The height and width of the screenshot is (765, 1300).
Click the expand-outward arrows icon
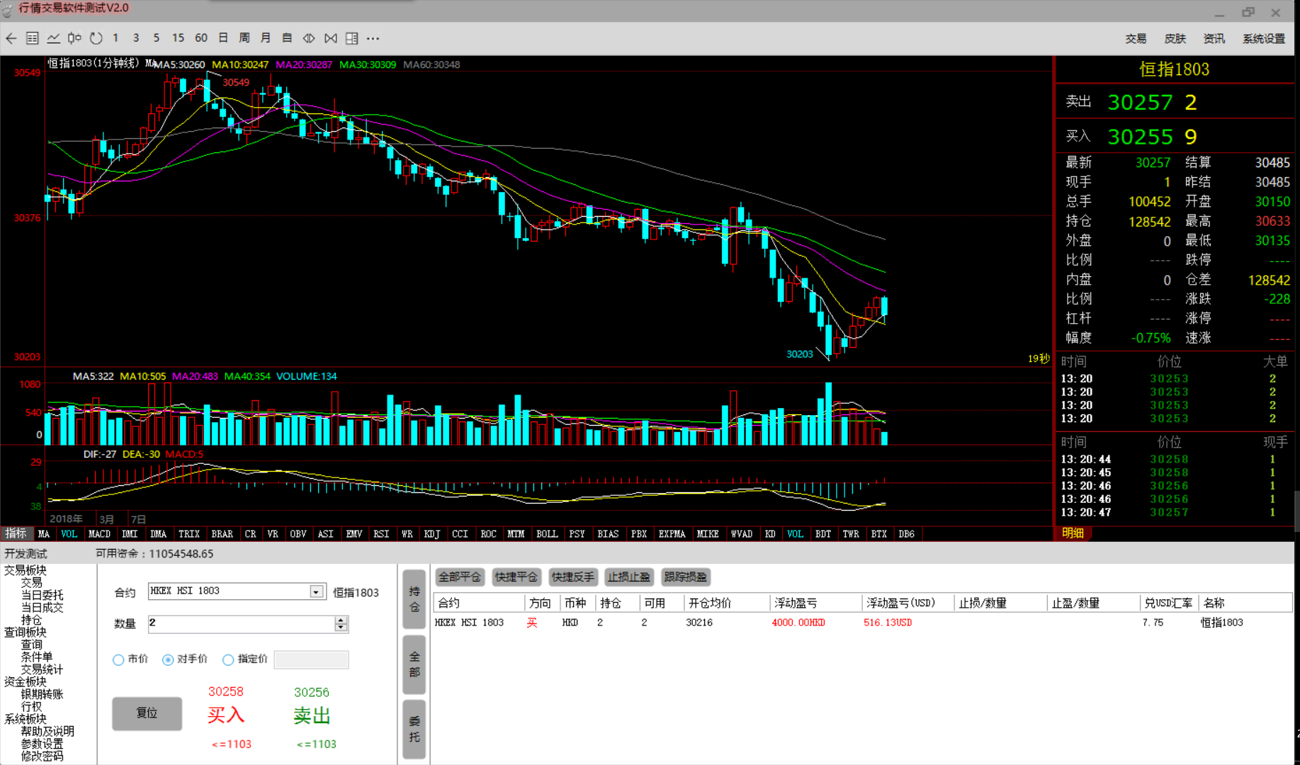tap(309, 38)
